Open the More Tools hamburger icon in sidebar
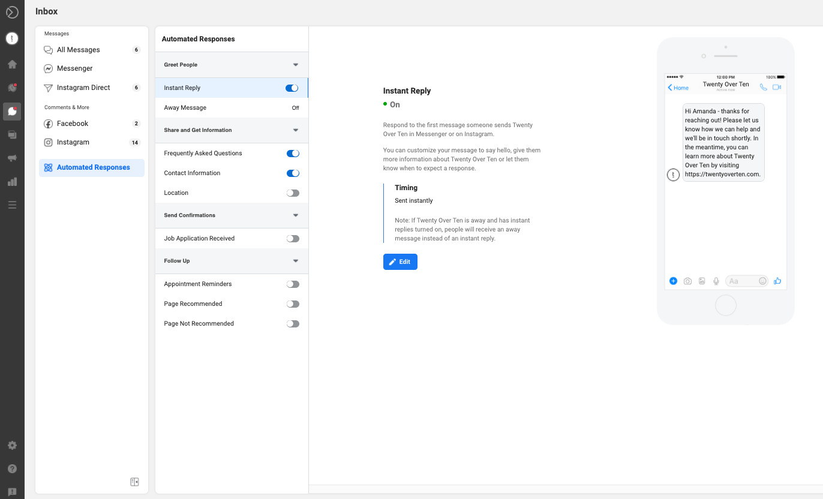This screenshot has width=823, height=499. click(x=12, y=205)
